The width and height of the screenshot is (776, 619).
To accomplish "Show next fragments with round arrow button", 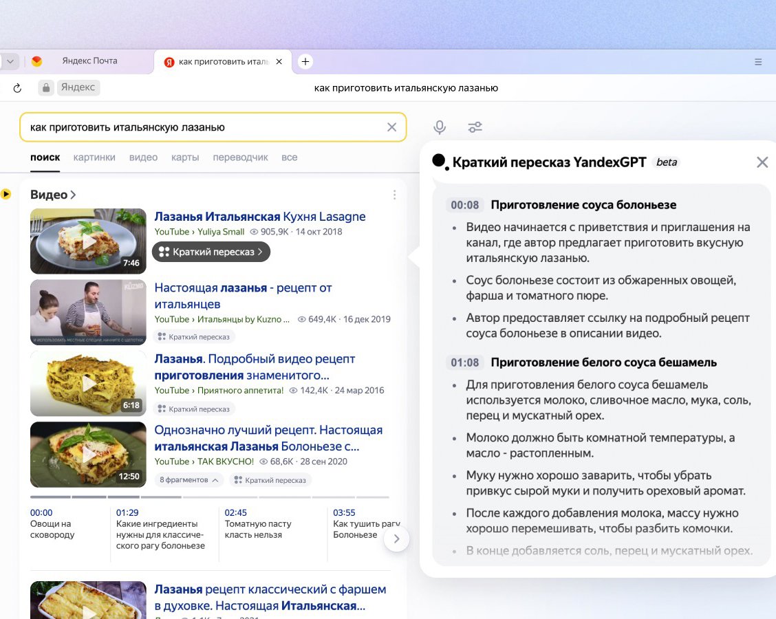I will 396,539.
